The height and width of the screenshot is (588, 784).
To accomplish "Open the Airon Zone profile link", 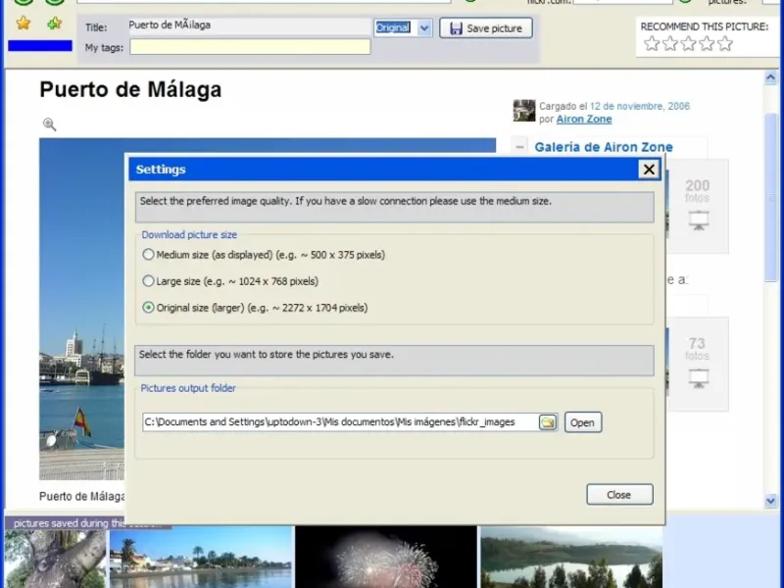I will tap(584, 119).
